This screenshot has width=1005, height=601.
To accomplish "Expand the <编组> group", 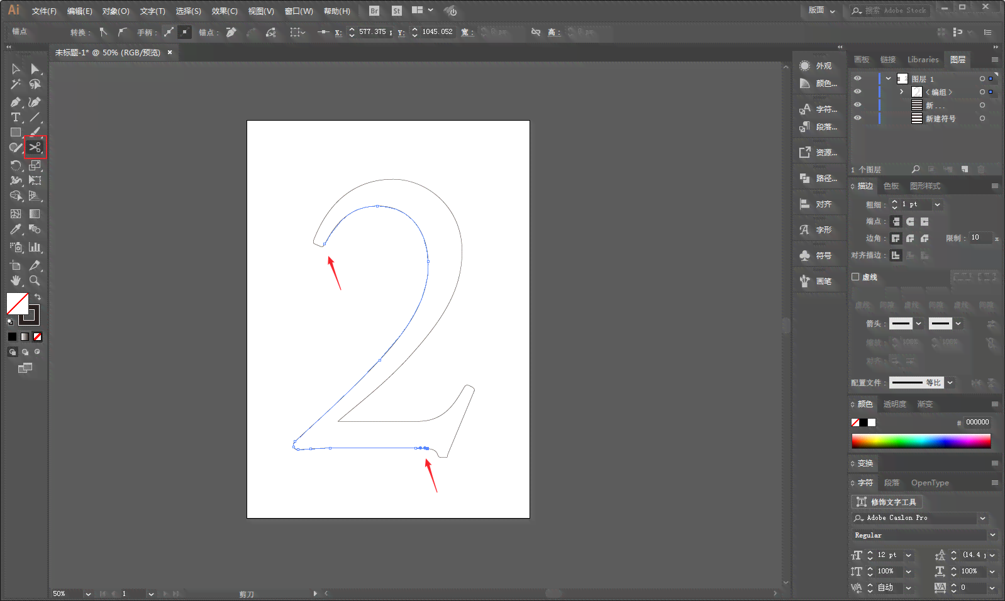I will click(901, 92).
